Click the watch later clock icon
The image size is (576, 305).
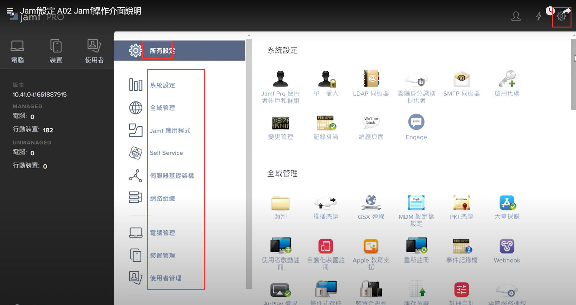[x=550, y=11]
